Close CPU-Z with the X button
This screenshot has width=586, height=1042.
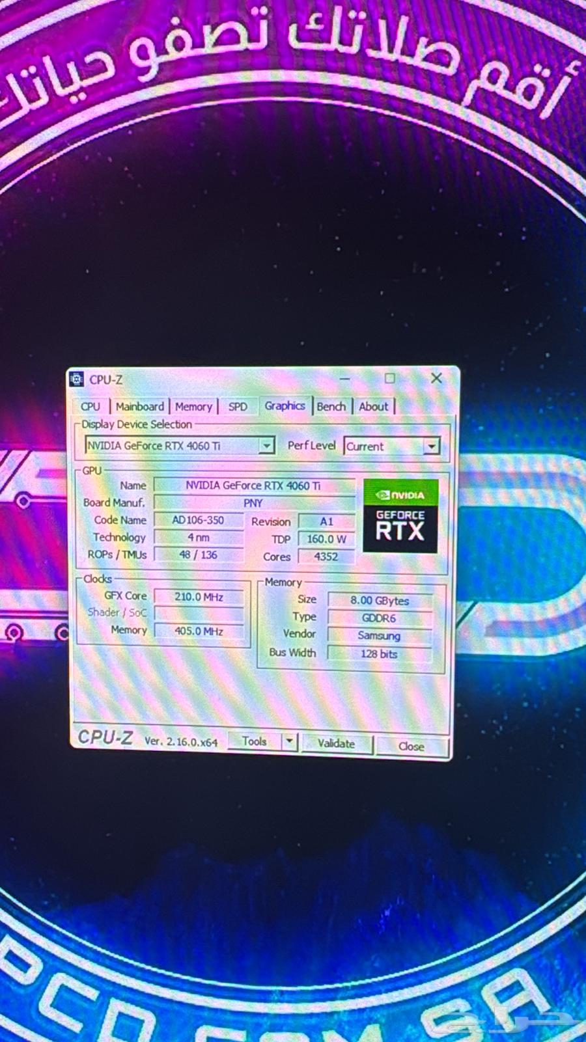(x=436, y=378)
